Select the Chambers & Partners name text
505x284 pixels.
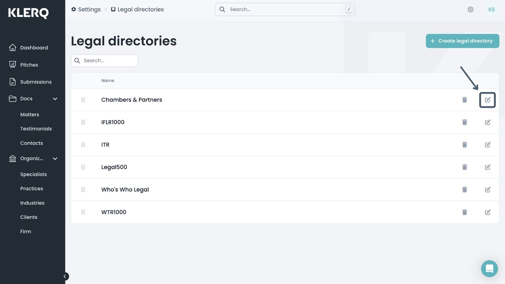[132, 100]
